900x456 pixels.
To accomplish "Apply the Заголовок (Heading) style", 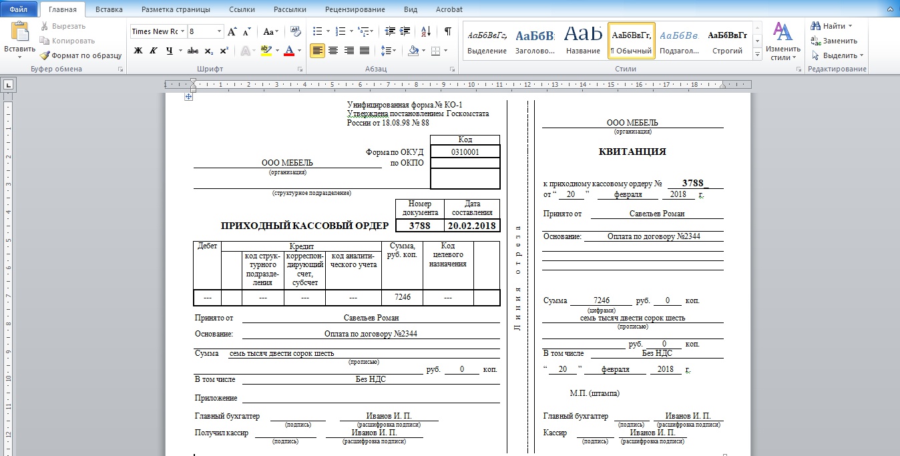I will tap(535, 41).
